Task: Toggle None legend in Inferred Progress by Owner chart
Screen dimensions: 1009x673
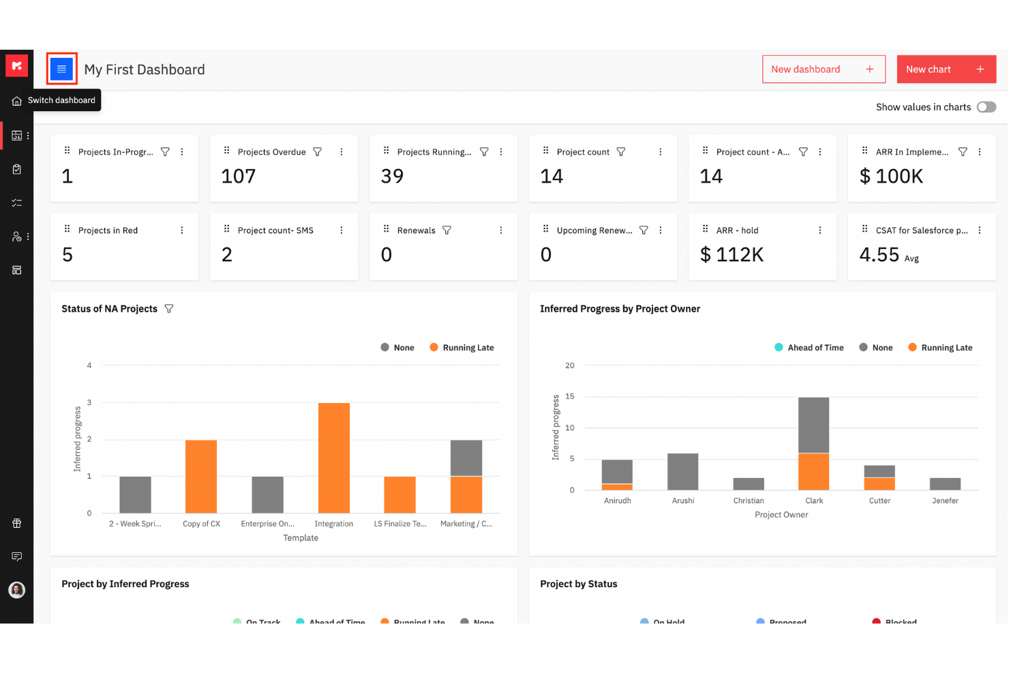Action: (x=876, y=348)
